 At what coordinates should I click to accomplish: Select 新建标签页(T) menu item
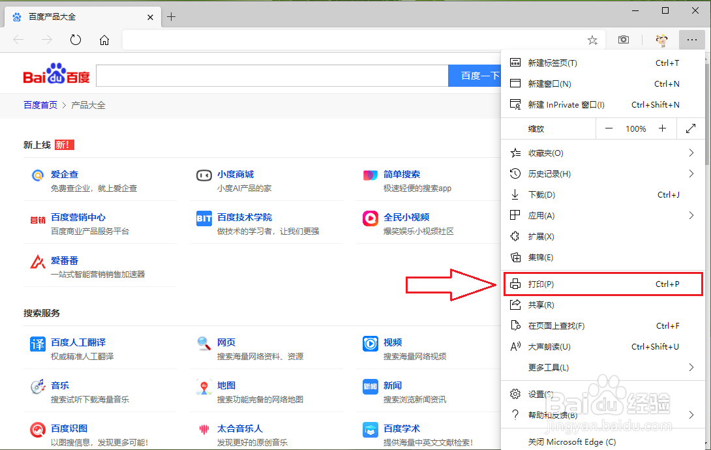(603, 63)
